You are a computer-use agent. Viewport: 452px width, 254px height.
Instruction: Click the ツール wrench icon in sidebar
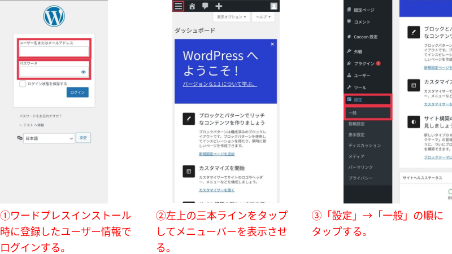[x=349, y=87]
